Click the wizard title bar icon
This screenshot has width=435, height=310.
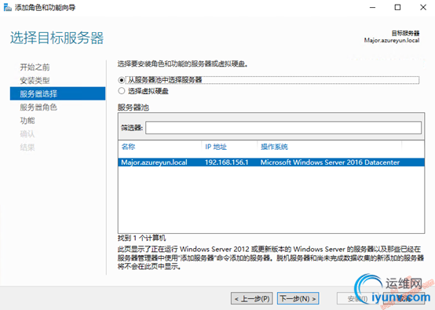(8, 7)
